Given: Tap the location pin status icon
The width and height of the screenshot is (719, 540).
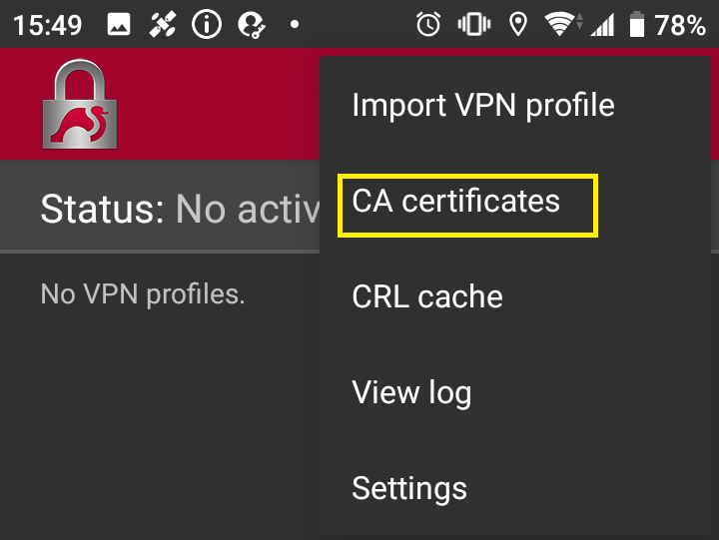Looking at the screenshot, I should click(517, 25).
